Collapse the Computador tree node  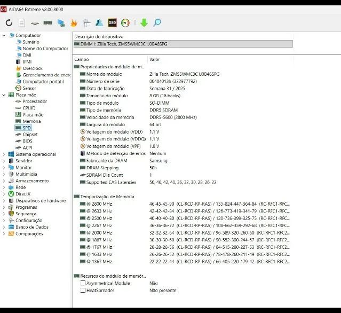4,35
